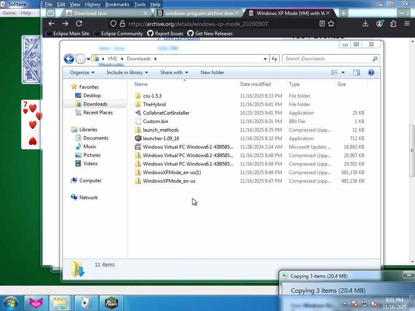
Task: Create a New folder
Action: 212,72
